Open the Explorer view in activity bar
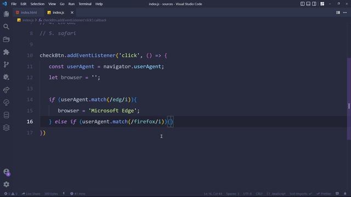This screenshot has width=351, height=197. click(x=6, y=14)
